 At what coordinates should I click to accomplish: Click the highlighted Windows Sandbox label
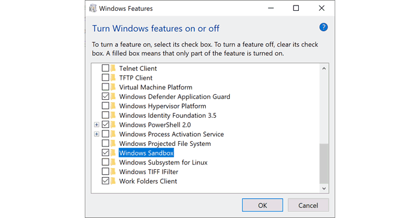point(146,153)
